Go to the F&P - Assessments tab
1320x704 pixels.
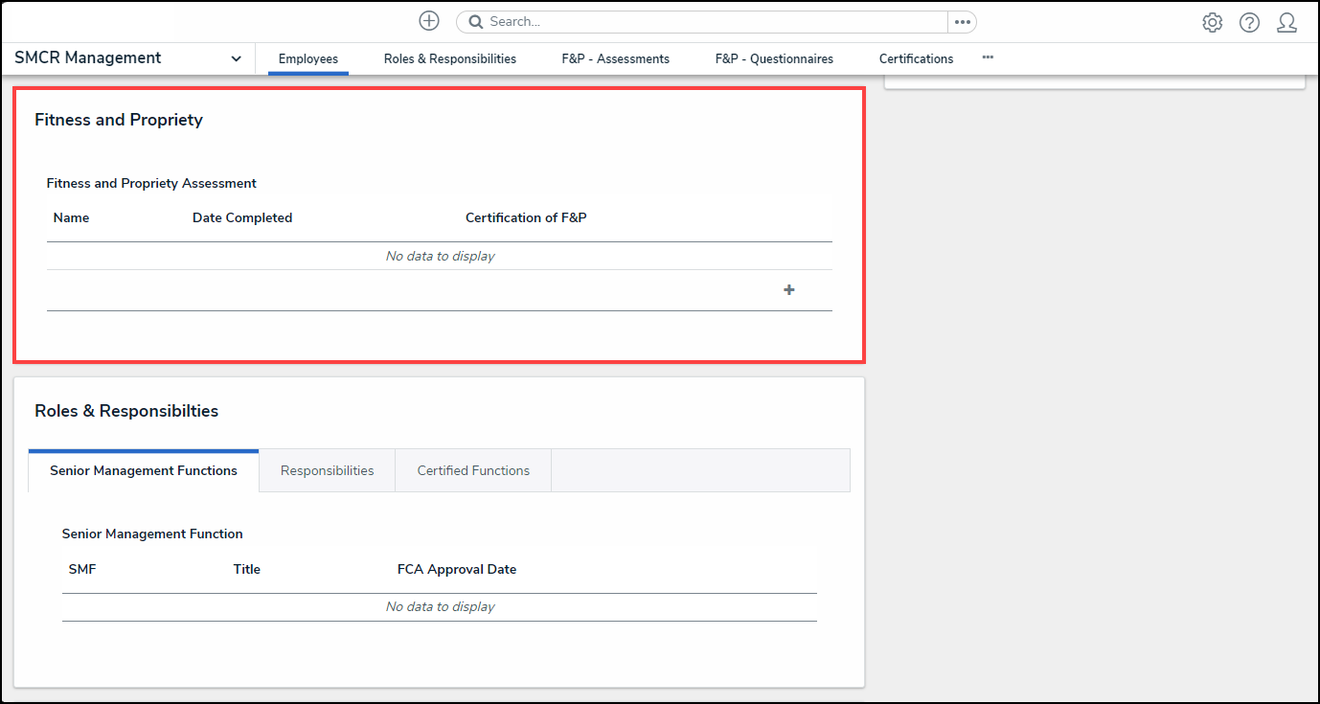(616, 58)
